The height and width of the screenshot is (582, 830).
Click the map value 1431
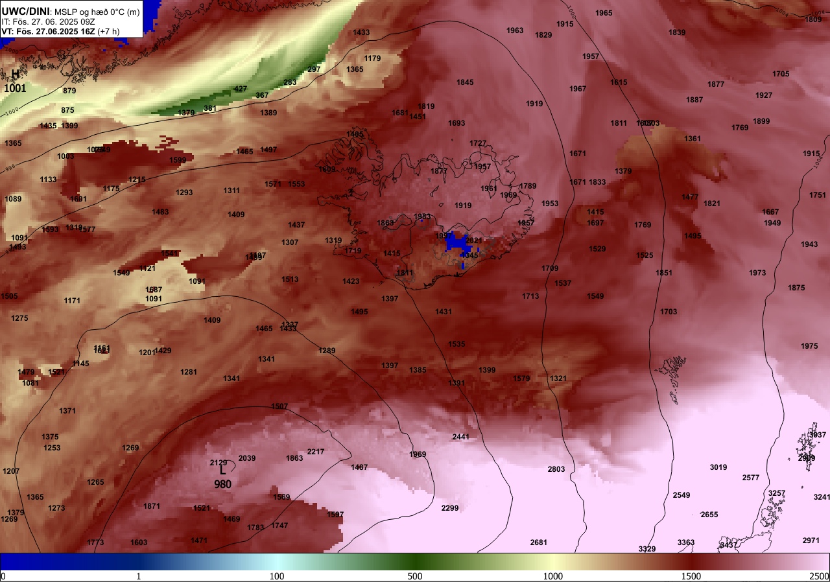coord(444,312)
